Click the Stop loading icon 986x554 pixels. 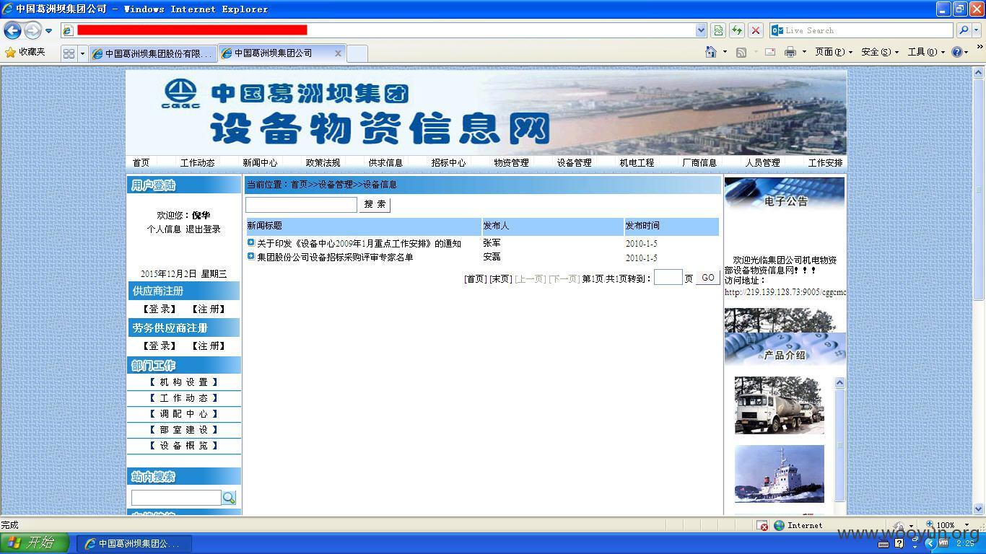pyautogui.click(x=756, y=30)
